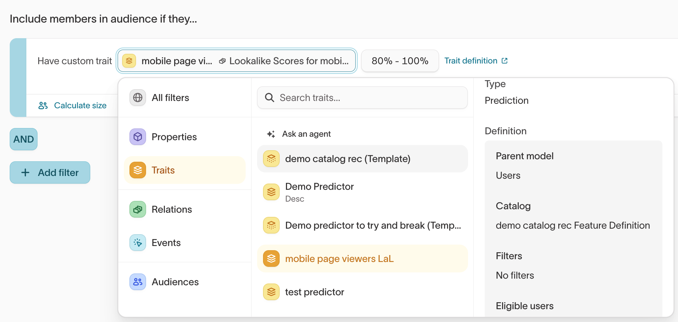Viewport: 678px width, 322px height.
Task: Choose the Demo Predictor trait
Action: 362,192
